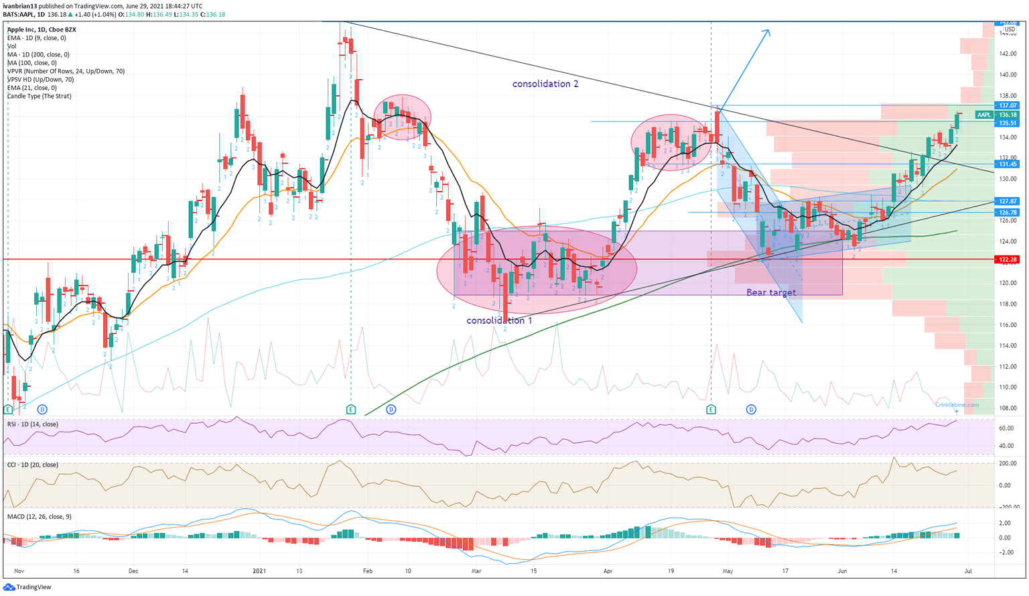Click the 'Apr' label on time axis

[x=608, y=571]
